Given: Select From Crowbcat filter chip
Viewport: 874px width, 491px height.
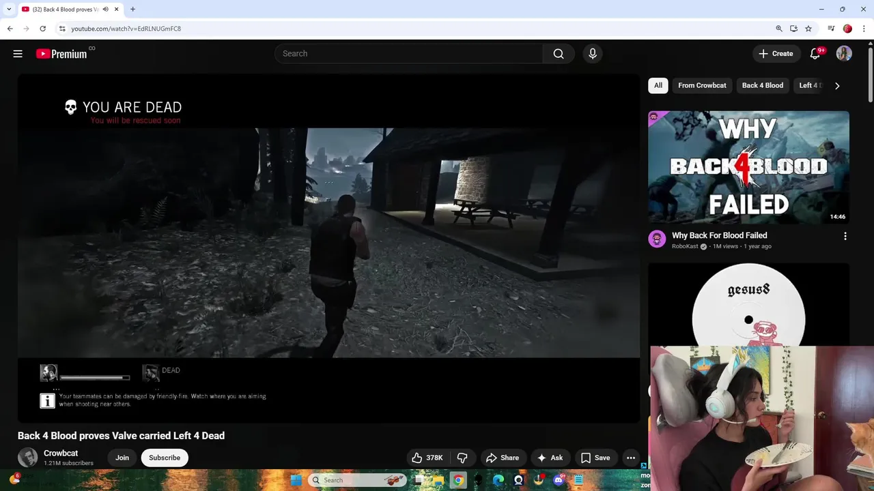Looking at the screenshot, I should (702, 85).
